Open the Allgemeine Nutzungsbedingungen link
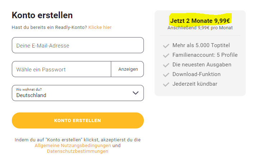Image resolution: width=254 pixels, height=161 pixels. 73,146
